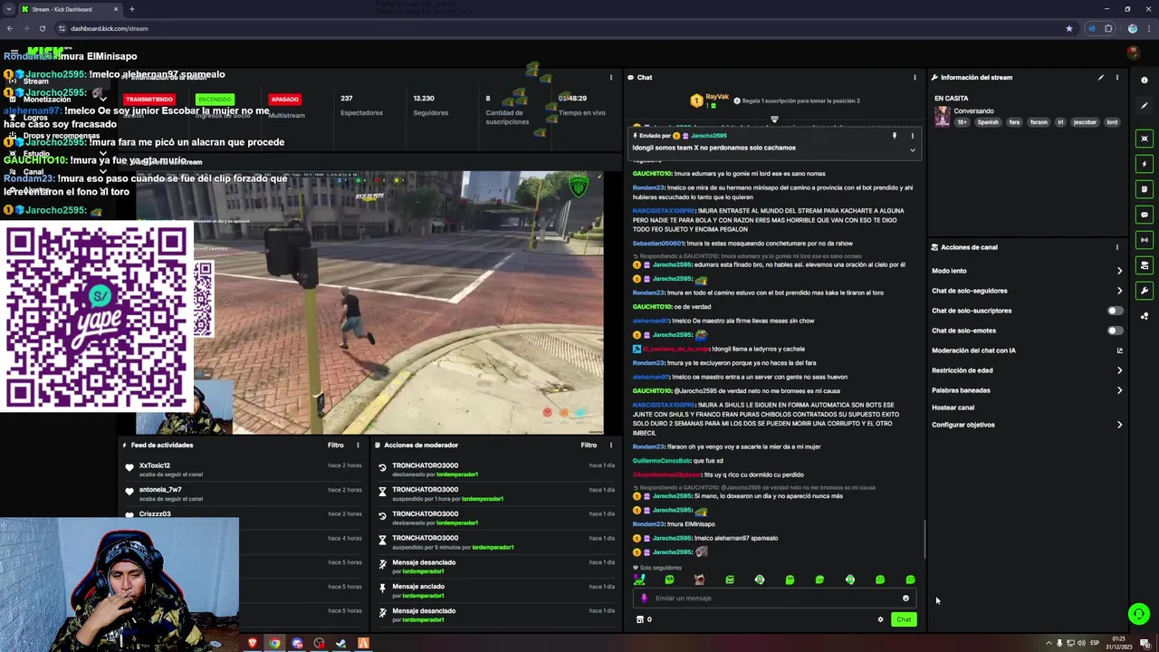Open Acciones de moderador three-dot menu

coord(611,445)
